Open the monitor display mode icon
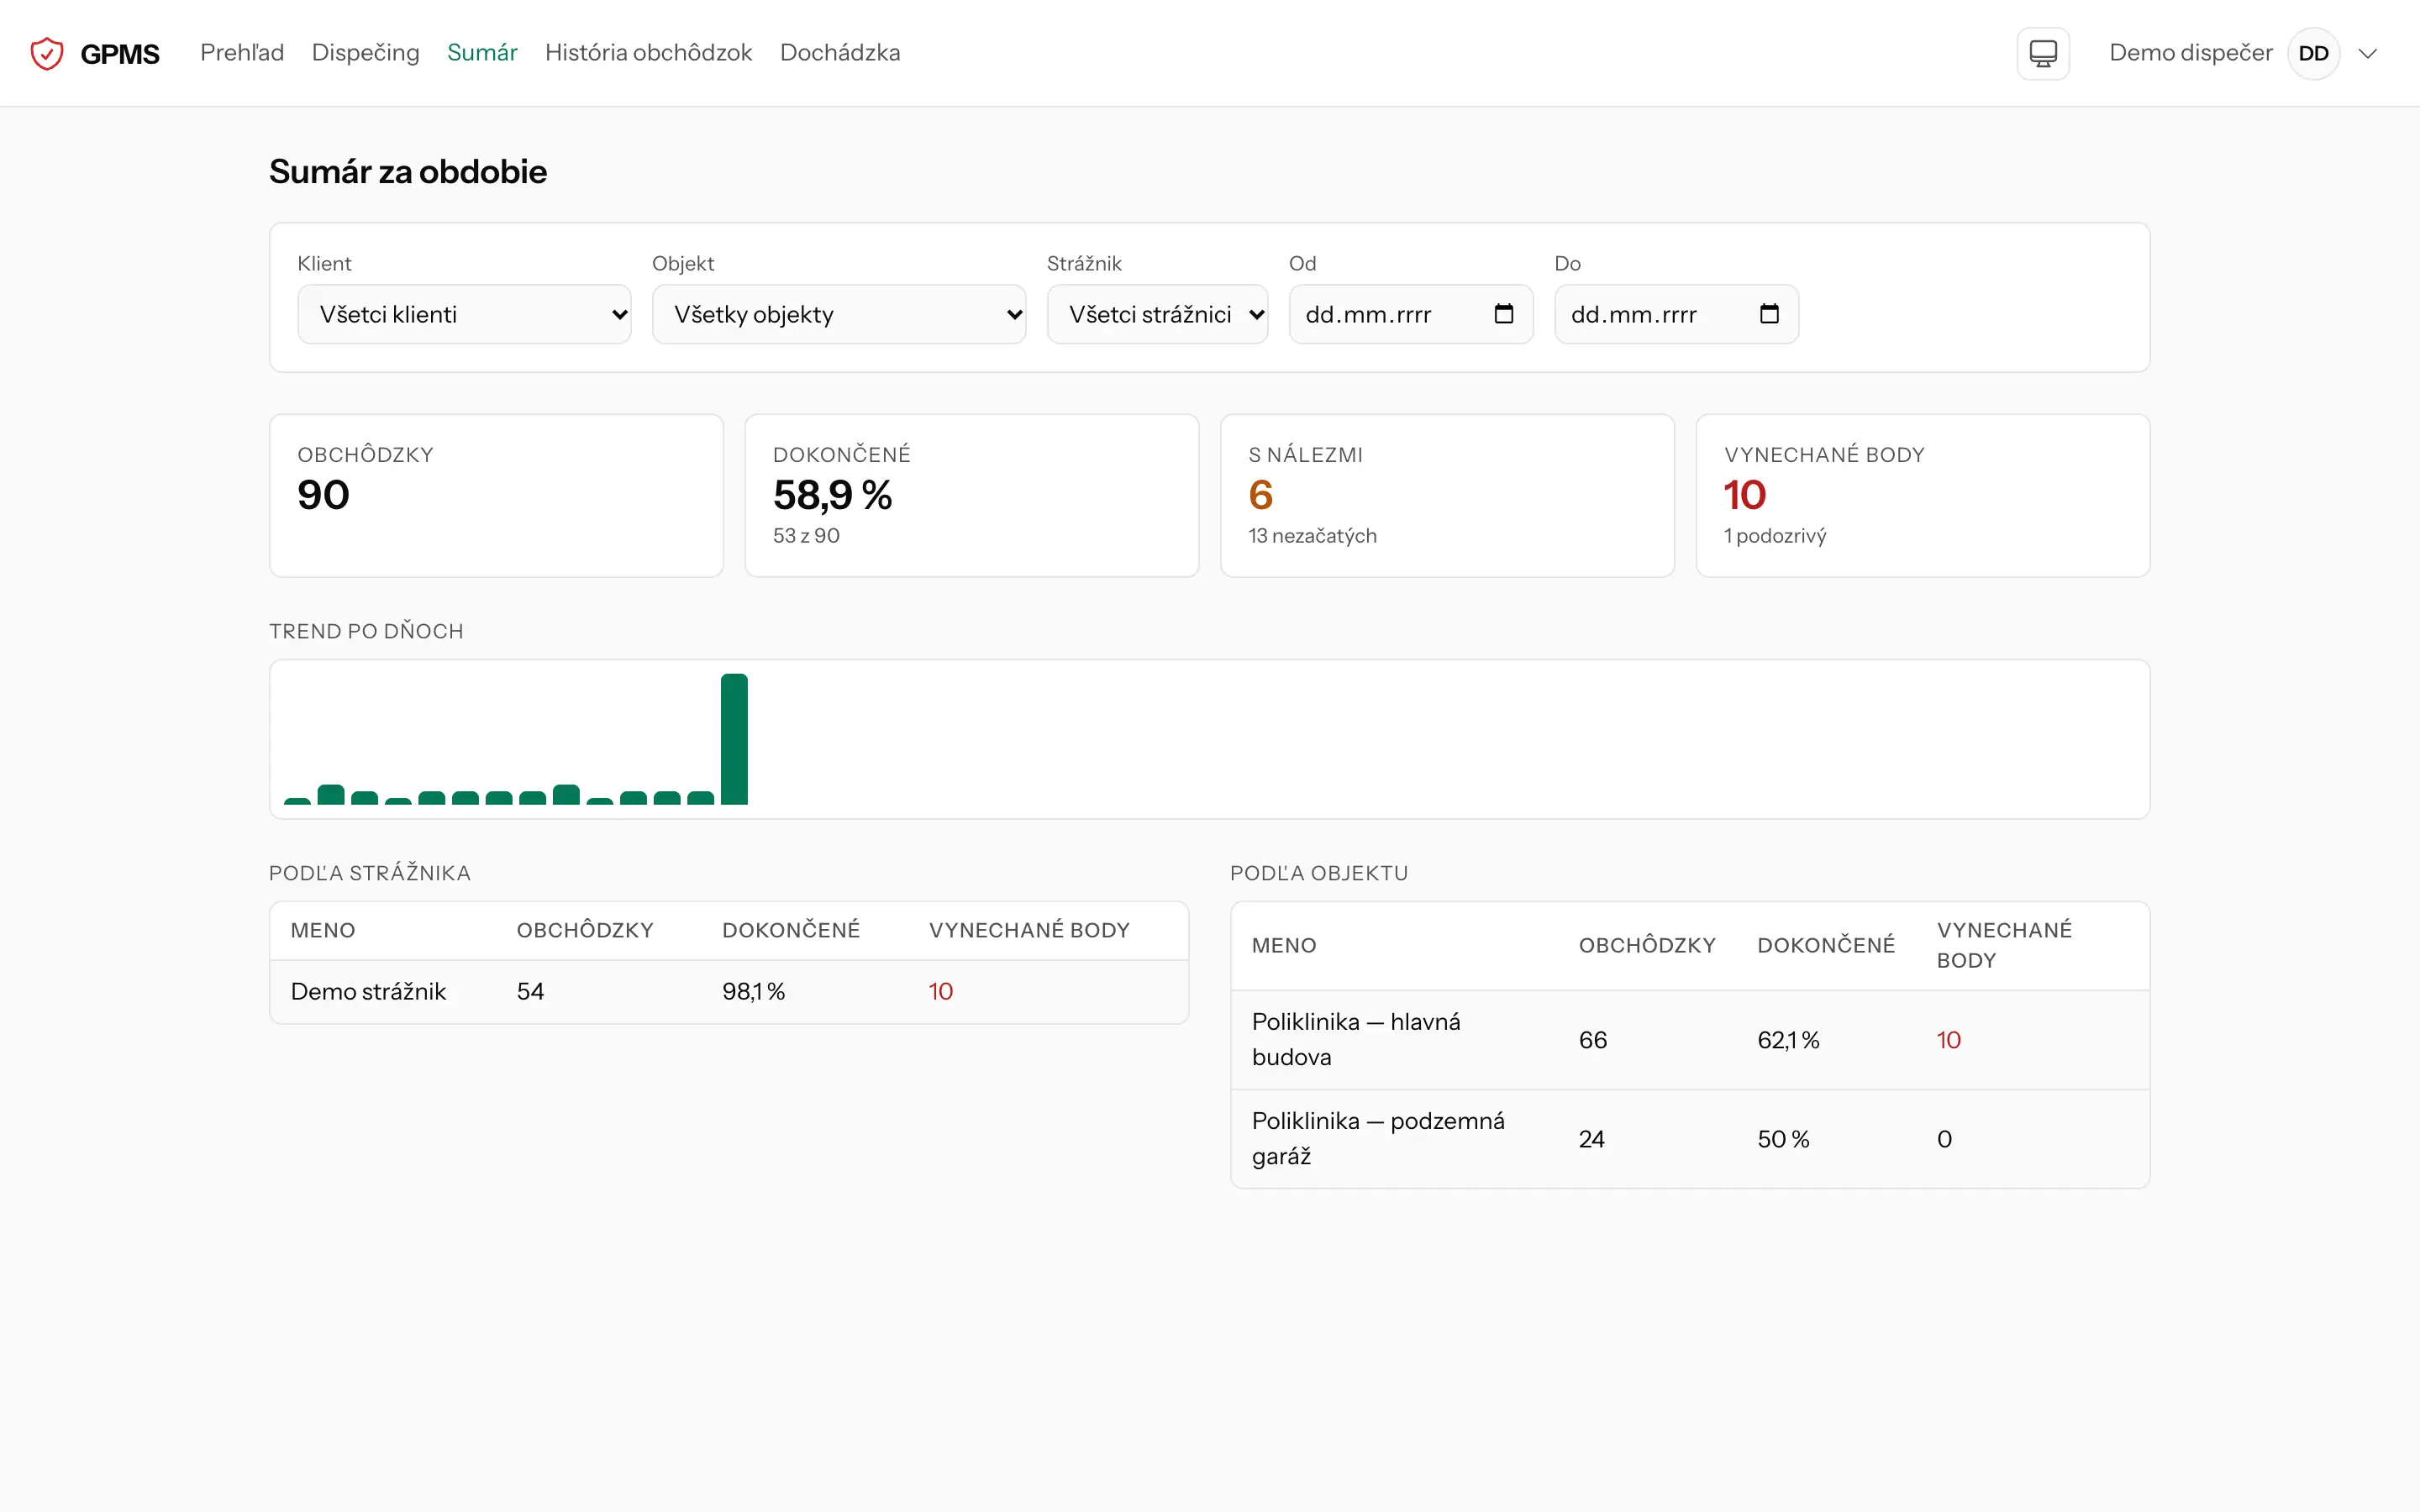 2042,53
